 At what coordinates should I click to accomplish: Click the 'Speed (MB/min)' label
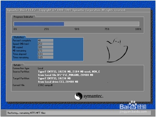(x=21, y=44)
